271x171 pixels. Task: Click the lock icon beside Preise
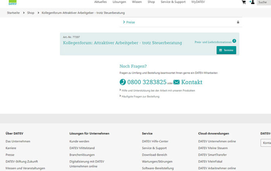(x=238, y=22)
